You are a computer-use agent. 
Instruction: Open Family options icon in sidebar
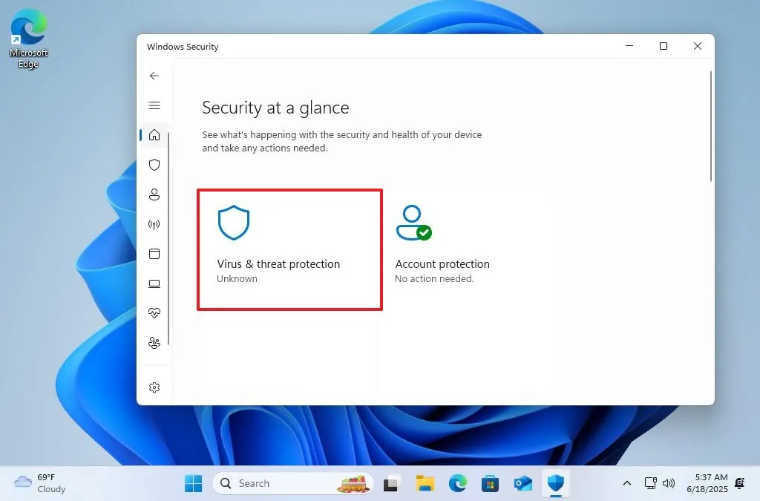click(154, 343)
